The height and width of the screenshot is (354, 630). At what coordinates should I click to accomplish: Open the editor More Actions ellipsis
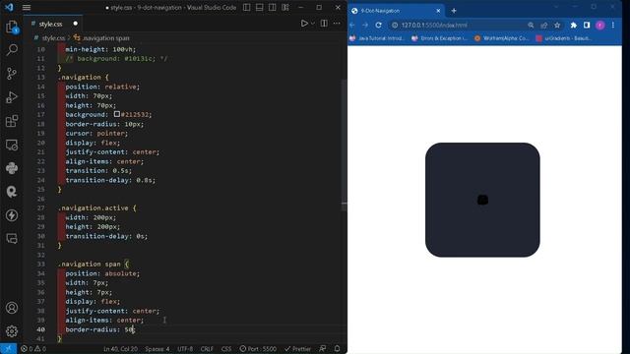click(x=337, y=24)
